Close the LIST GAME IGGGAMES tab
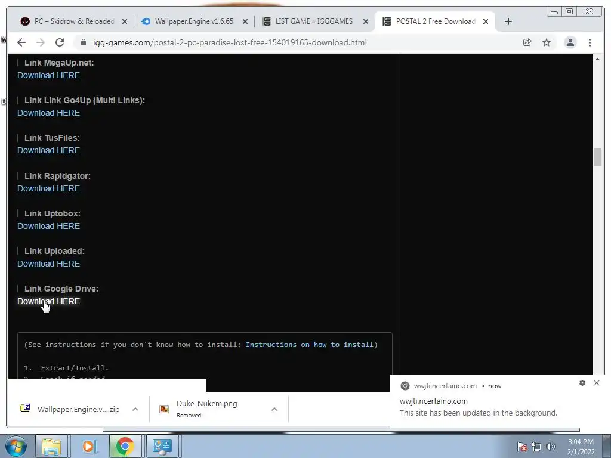This screenshot has height=458, width=611. coord(366,22)
